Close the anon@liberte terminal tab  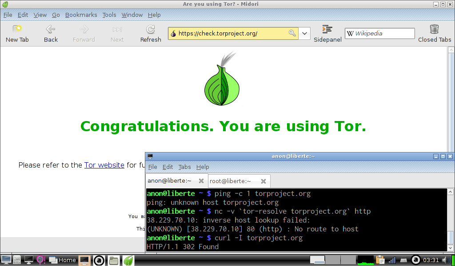point(201,181)
